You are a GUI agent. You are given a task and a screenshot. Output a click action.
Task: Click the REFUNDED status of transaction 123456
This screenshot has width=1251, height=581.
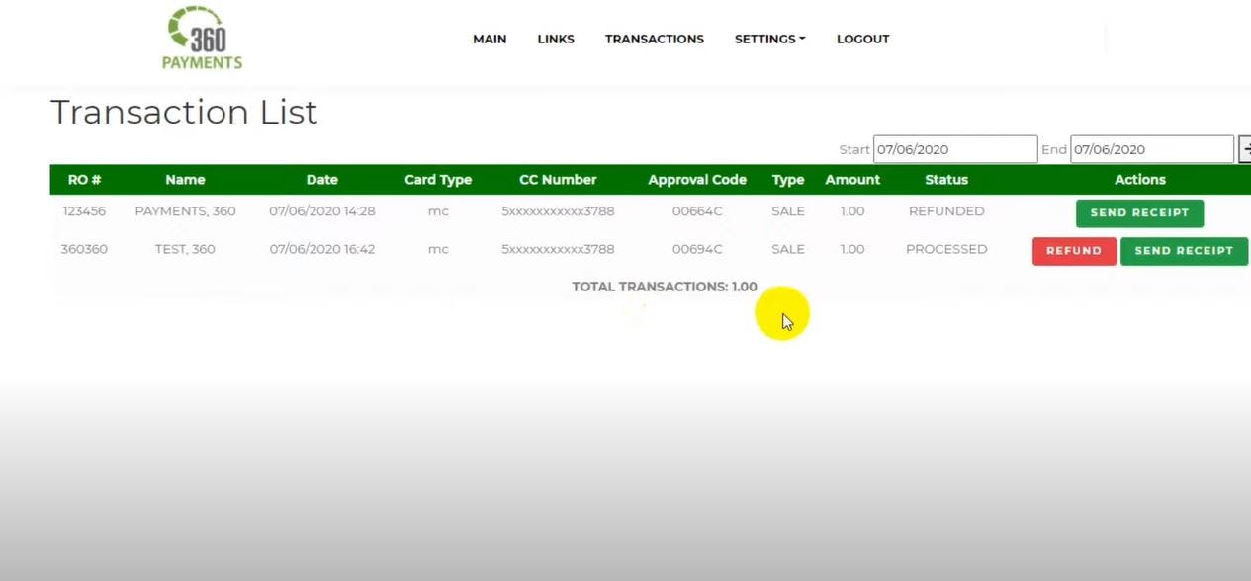point(945,210)
